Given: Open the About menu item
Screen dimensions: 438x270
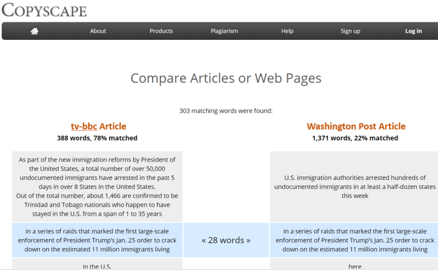Looking at the screenshot, I should [98, 31].
